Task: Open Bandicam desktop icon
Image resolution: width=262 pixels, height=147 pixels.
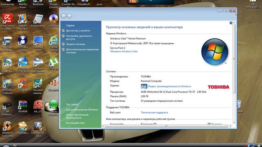Action: click(38, 3)
